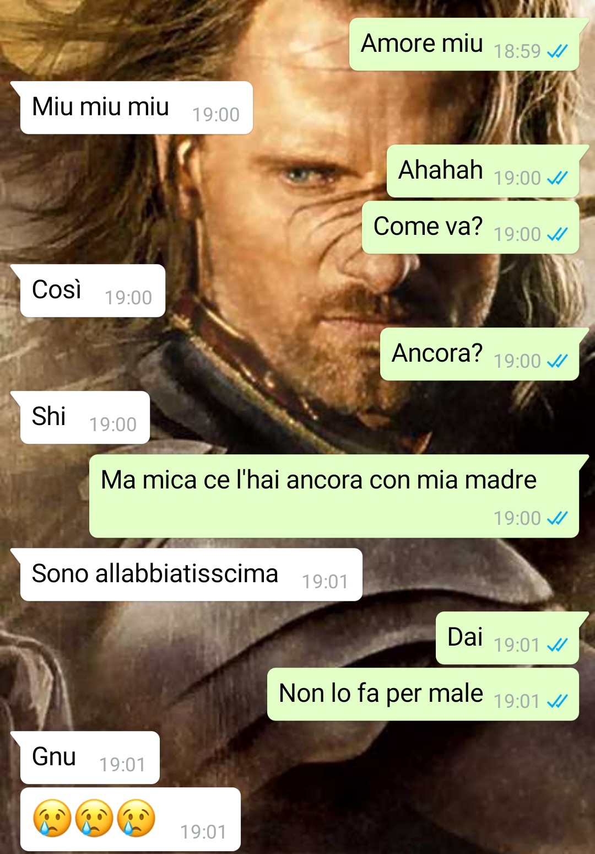
Task: Tap the read ticks beside 'Ahahah'
Action: (x=557, y=178)
